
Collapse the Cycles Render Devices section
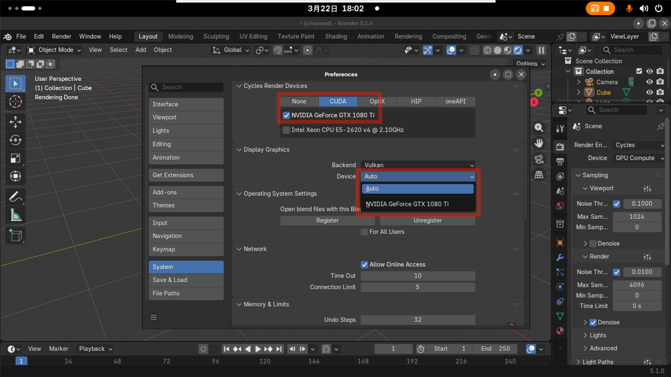239,86
